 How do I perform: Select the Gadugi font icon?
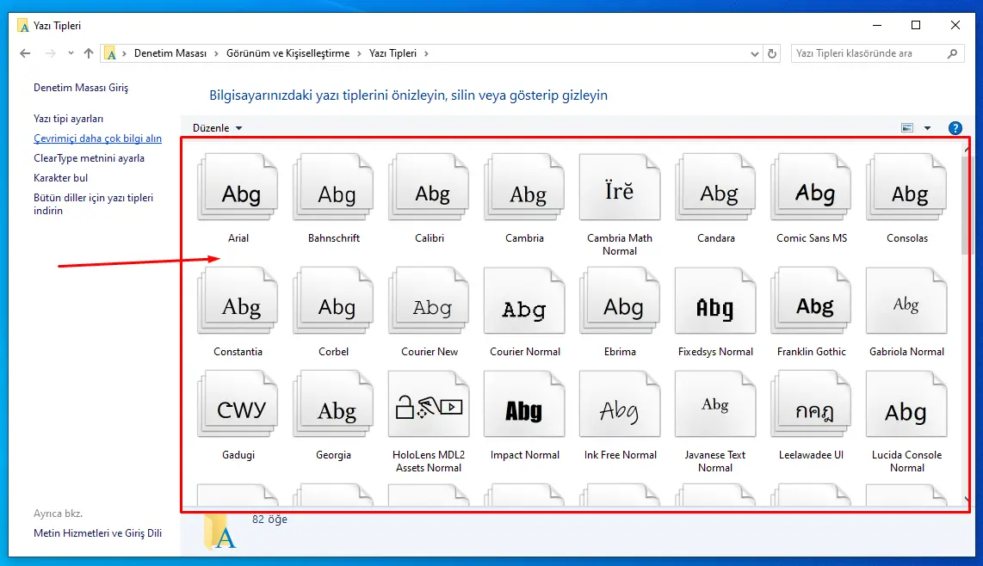[x=238, y=403]
